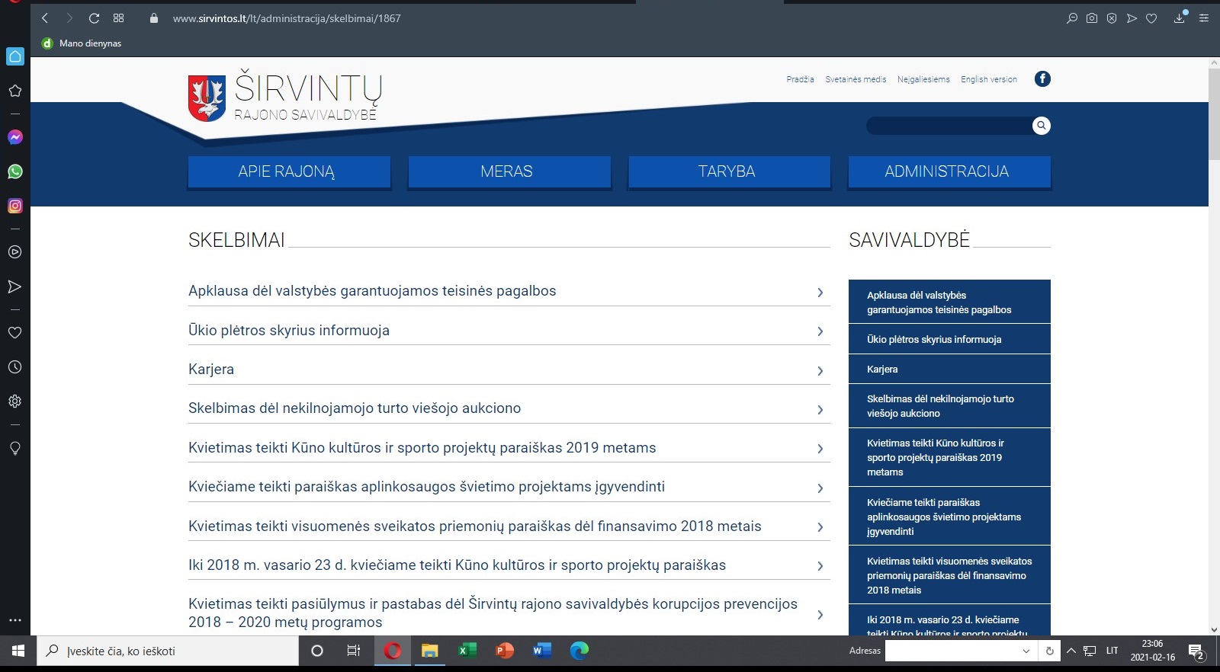1220x672 pixels.
Task: Open the taskbar Adresas dropdown arrow
Action: click(1026, 651)
